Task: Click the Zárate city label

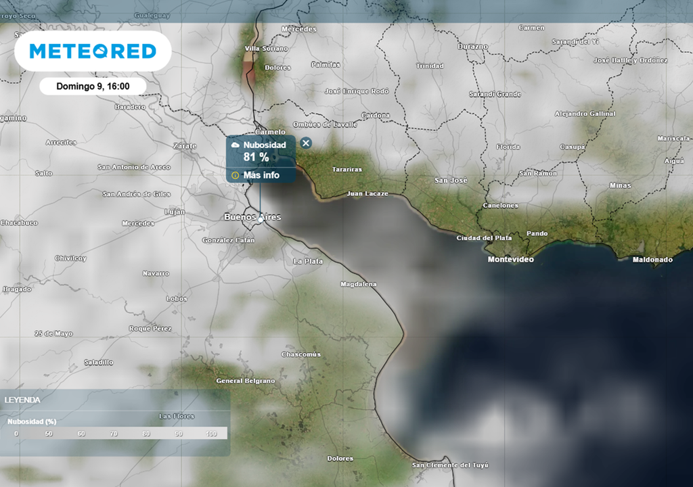Action: (x=185, y=146)
